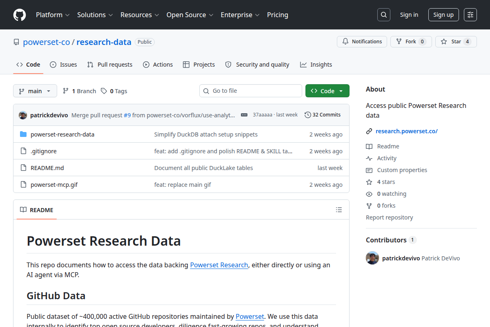This screenshot has height=327, width=490.
Task: Switch to the Issues tab
Action: [63, 65]
